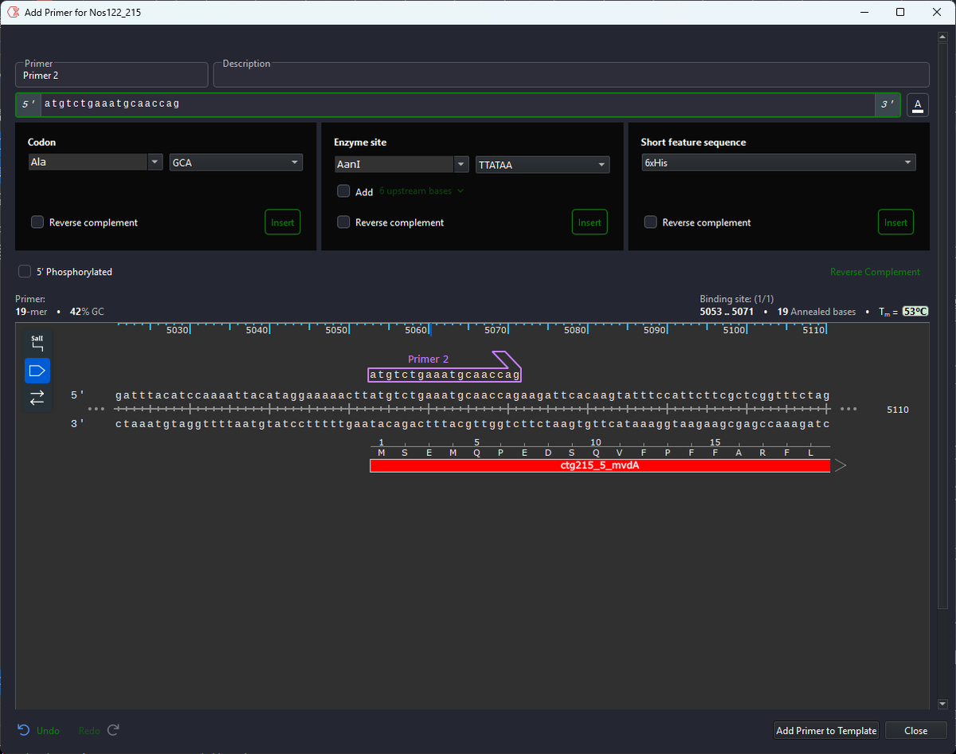This screenshot has height=754, width=956.
Task: Click the Tm 53°C badge
Action: pos(915,312)
